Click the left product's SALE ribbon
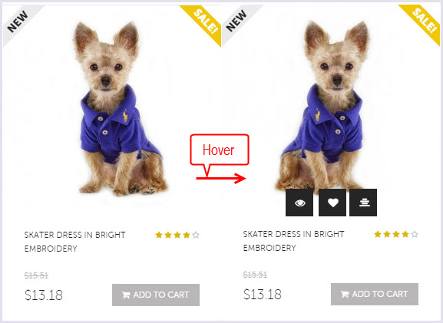The height and width of the screenshot is (323, 443). 203,24
